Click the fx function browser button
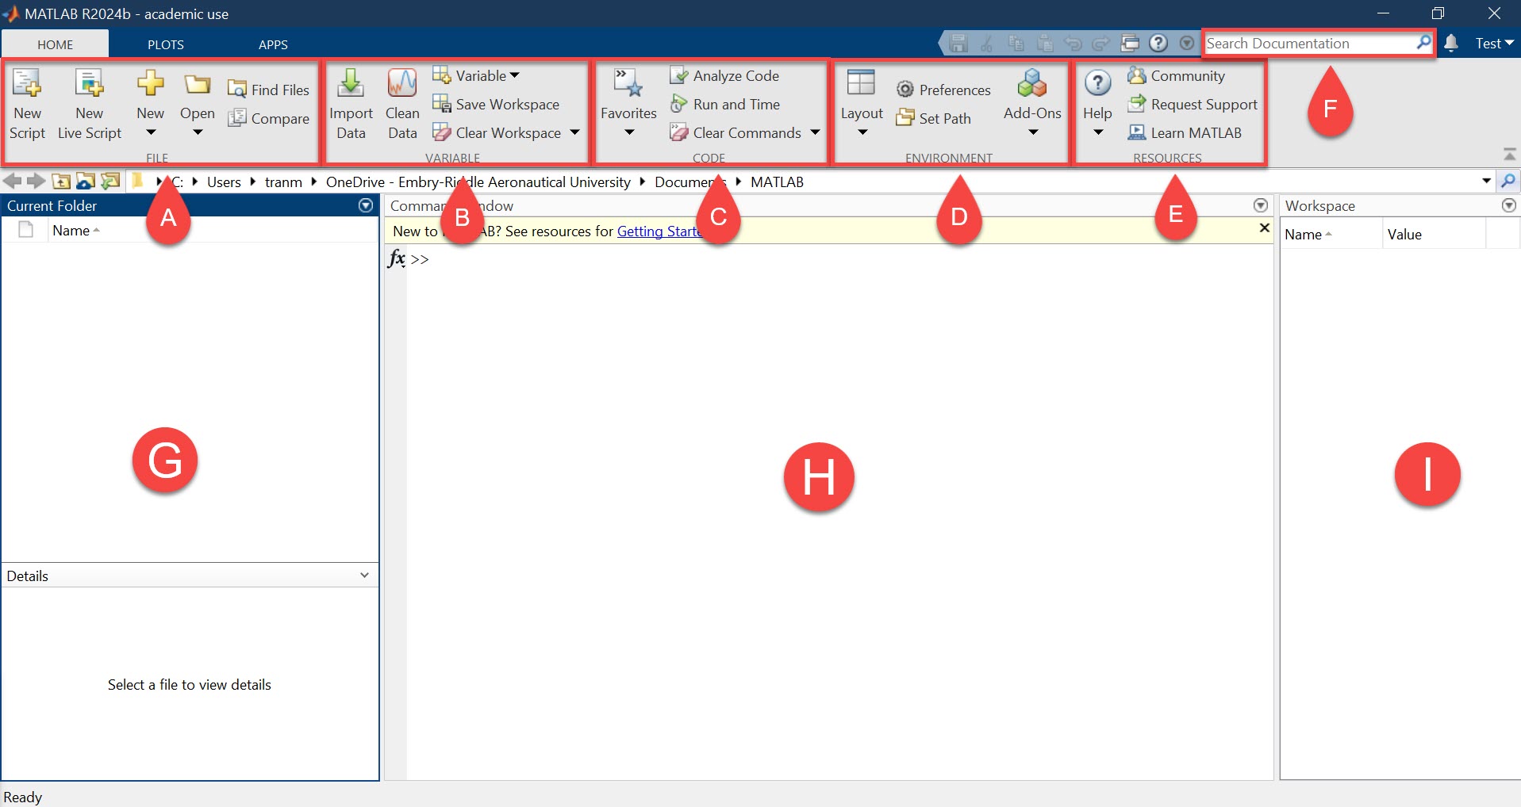The width and height of the screenshot is (1521, 807). click(x=397, y=258)
